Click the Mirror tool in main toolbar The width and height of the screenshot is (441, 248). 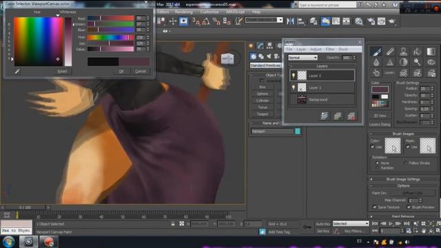tap(290, 21)
